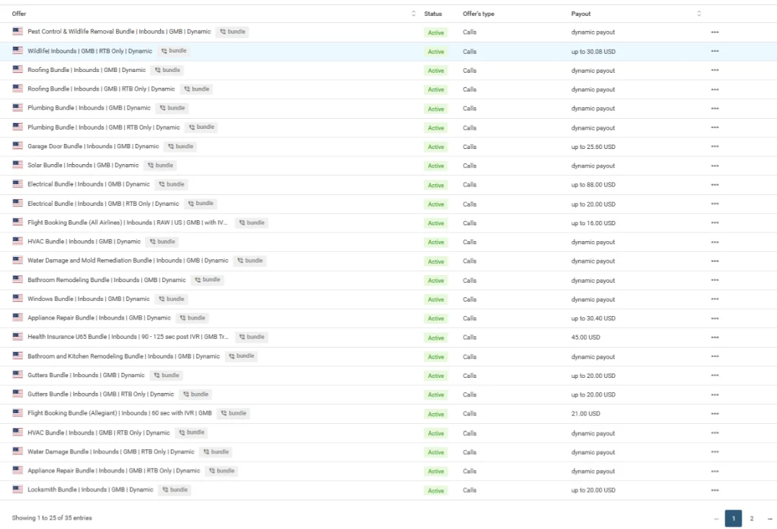Viewport: 777px width, 529px height.
Task: Sort table by Payout column arrows
Action: 699,14
